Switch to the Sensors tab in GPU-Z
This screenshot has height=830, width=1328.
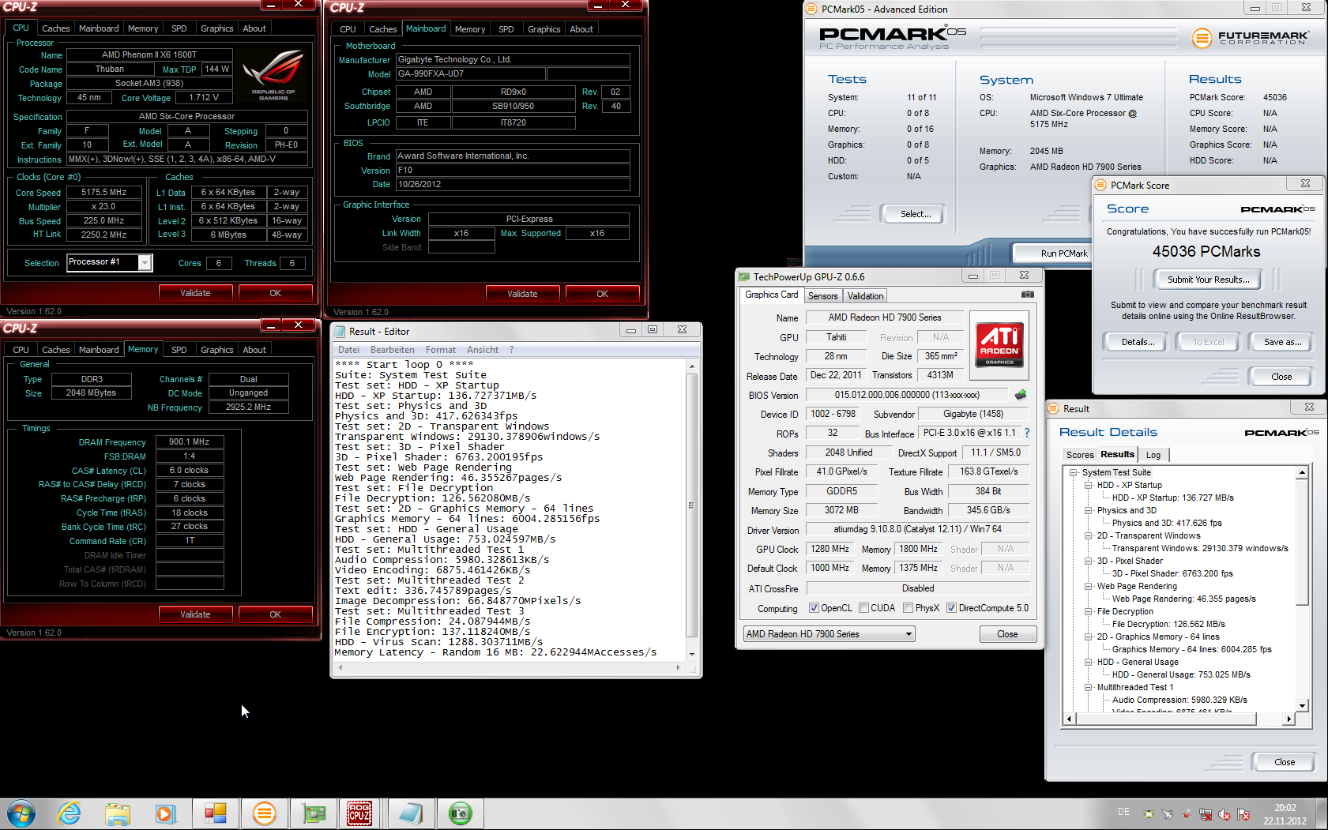(822, 296)
